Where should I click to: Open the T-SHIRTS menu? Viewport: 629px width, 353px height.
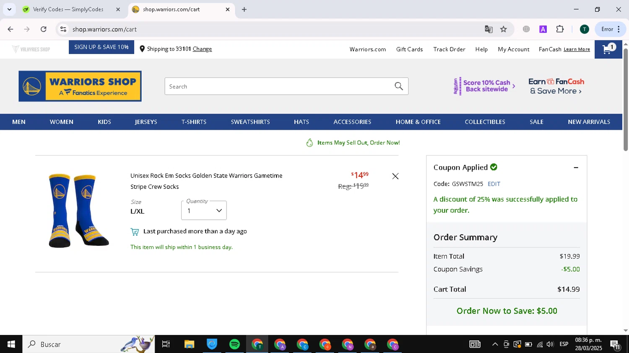click(x=194, y=122)
